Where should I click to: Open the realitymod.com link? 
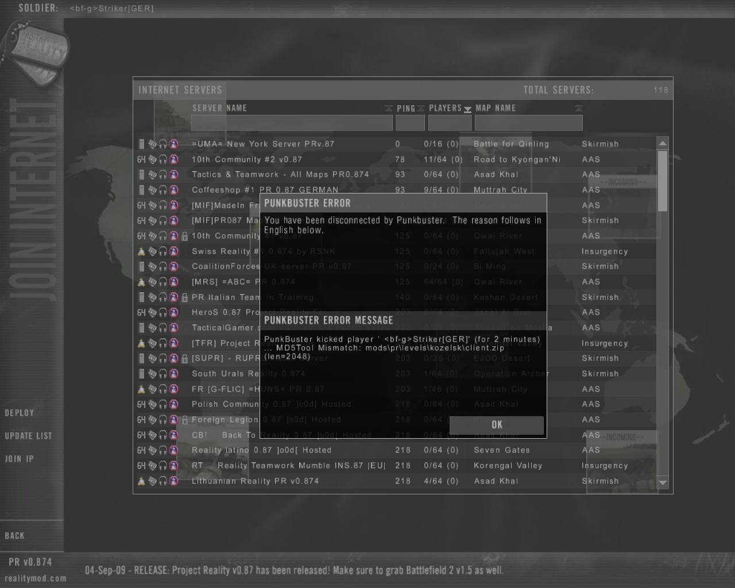tap(36, 578)
